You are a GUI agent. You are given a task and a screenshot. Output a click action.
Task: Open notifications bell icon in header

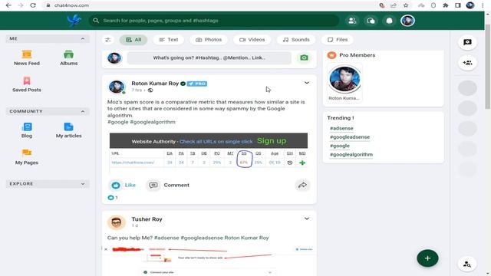pos(389,21)
